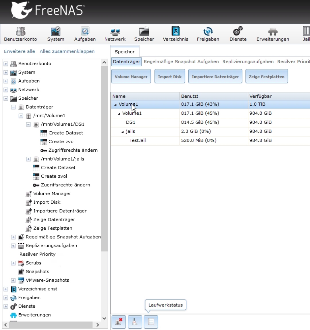
Task: Select the TestJail row in the table
Action: coord(210,140)
